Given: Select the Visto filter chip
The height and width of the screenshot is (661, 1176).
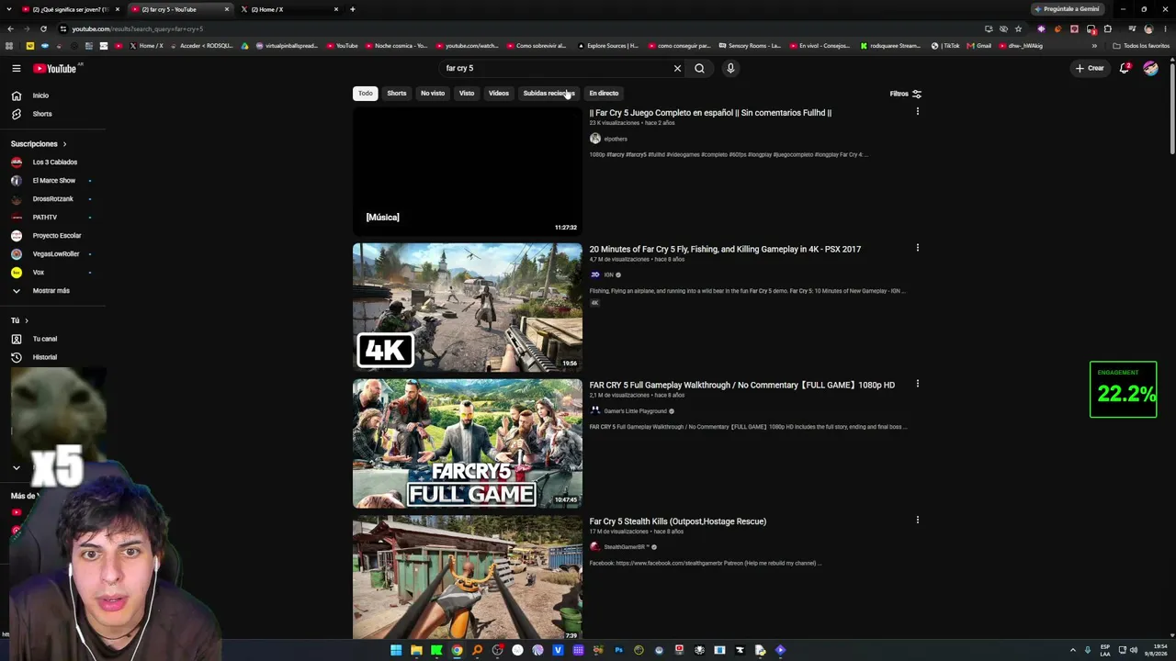Looking at the screenshot, I should click(467, 94).
